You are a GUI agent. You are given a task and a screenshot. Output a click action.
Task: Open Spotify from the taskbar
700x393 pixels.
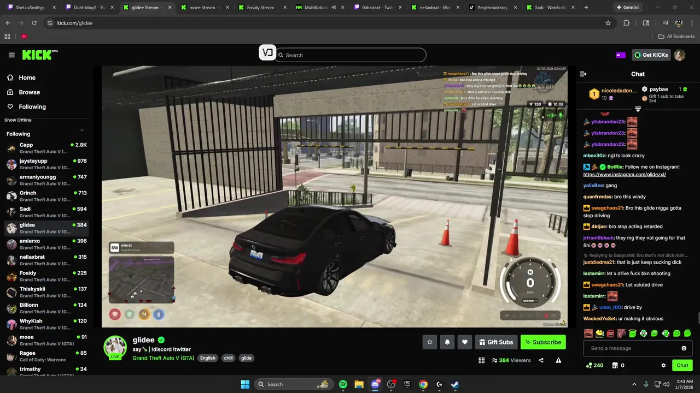[343, 384]
